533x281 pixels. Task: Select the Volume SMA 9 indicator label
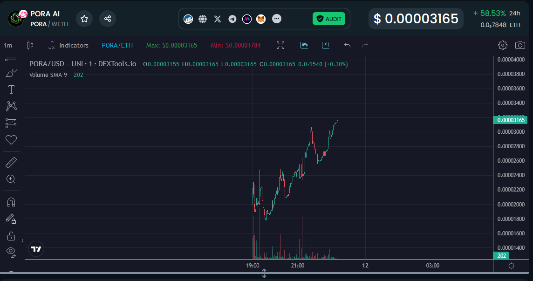(x=48, y=75)
